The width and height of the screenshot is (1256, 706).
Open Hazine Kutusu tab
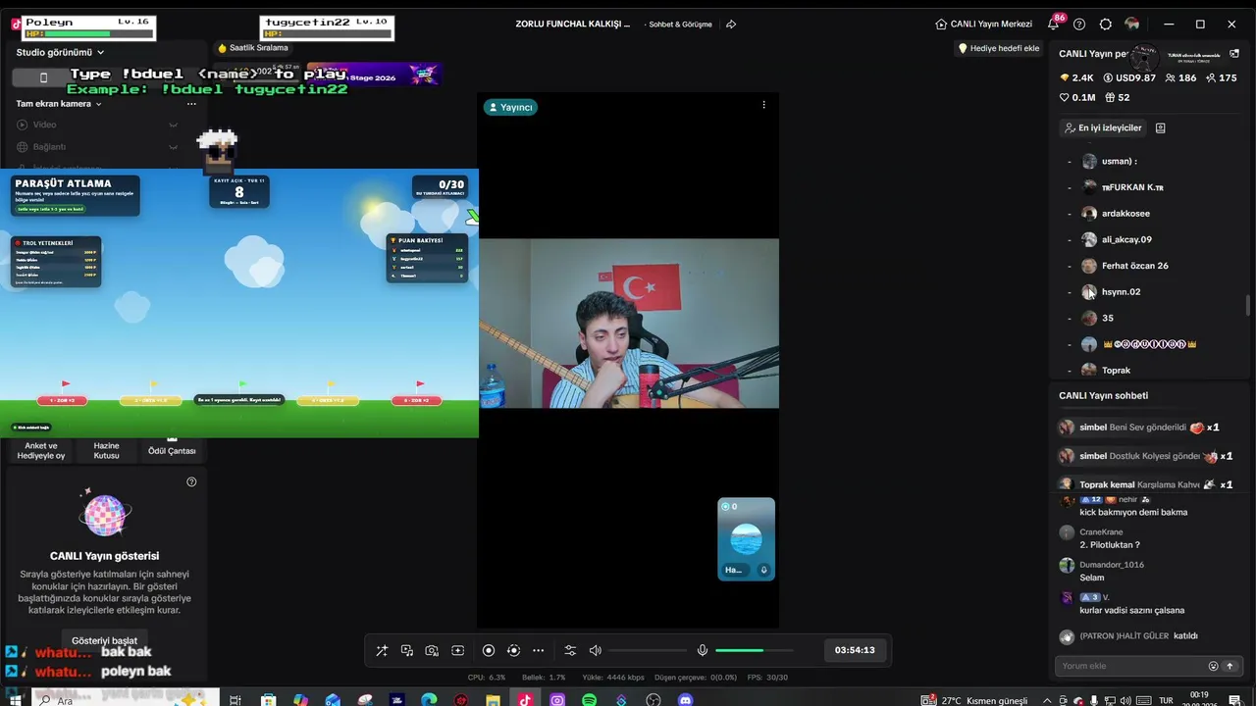point(106,450)
